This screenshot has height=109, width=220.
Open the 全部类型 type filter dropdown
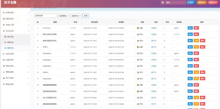(64, 16)
